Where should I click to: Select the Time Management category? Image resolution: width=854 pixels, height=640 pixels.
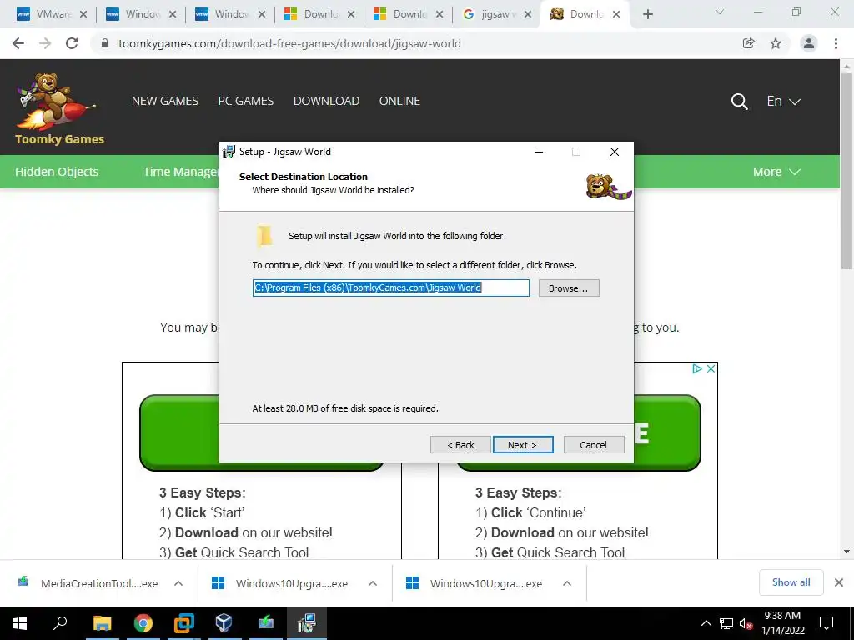tap(181, 172)
